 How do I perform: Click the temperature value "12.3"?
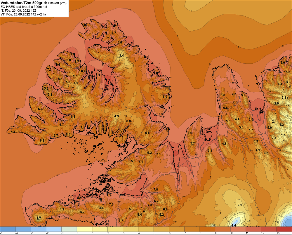(105, 89)
